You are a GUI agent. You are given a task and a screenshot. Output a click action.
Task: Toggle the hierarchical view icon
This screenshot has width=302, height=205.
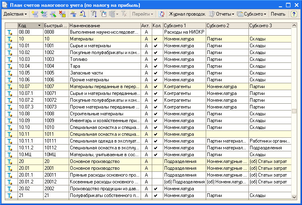coord(74,14)
